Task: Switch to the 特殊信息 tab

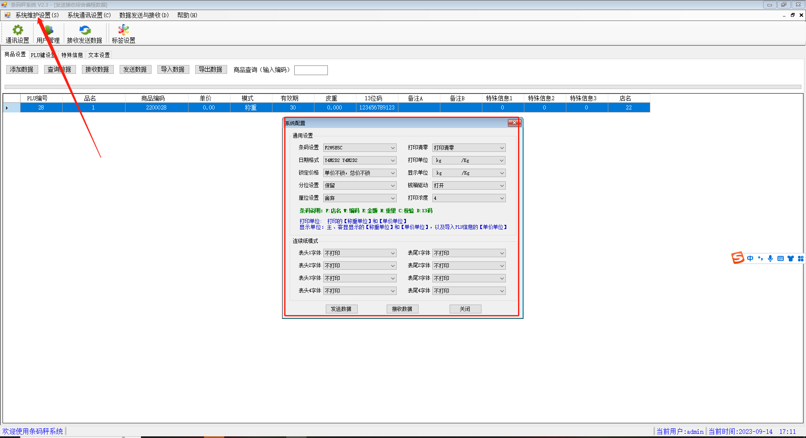Action: pyautogui.click(x=72, y=55)
